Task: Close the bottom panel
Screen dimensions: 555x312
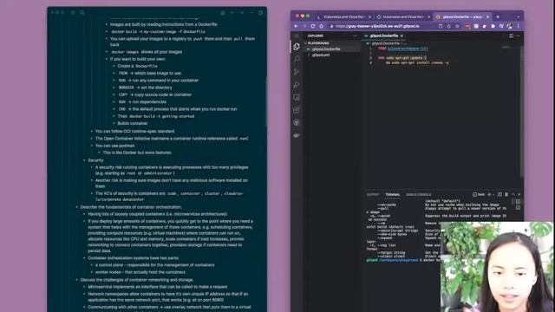Action: pos(519,194)
